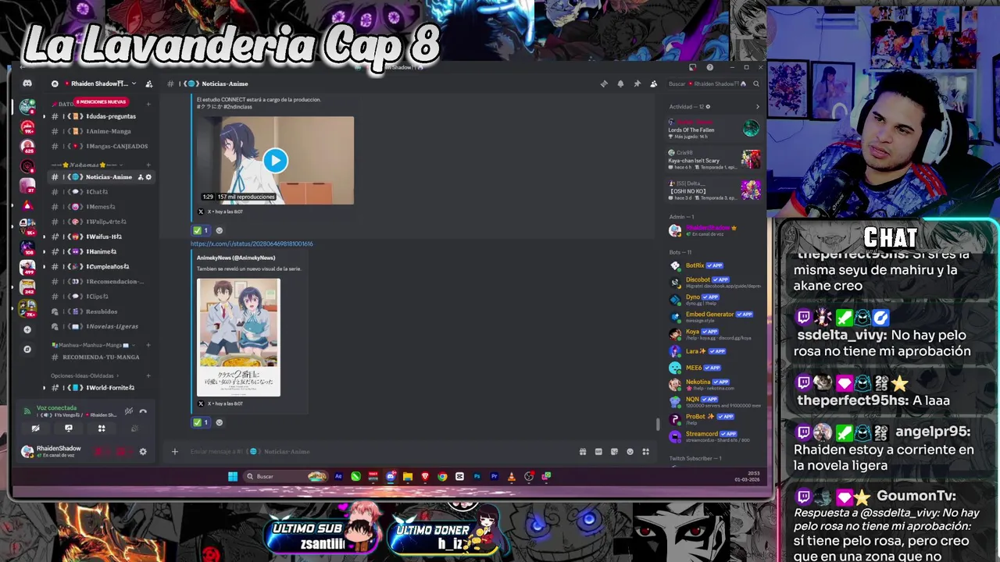Viewport: 1000px width, 562px height.
Task: Search the server via magnifier icon
Action: click(x=755, y=84)
